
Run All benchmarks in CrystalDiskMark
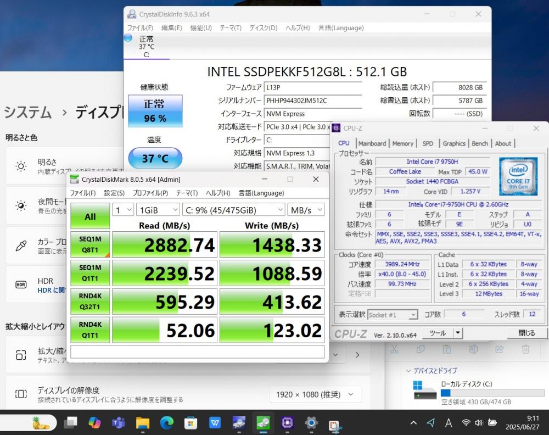[90, 216]
